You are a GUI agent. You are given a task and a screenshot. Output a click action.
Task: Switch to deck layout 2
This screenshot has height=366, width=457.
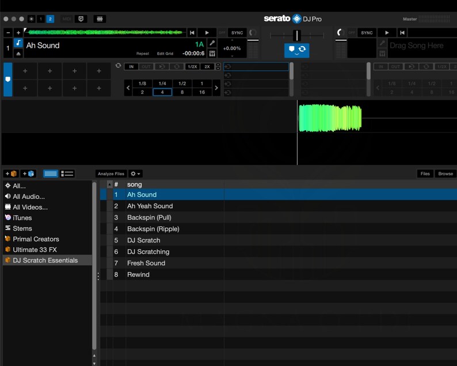point(50,19)
